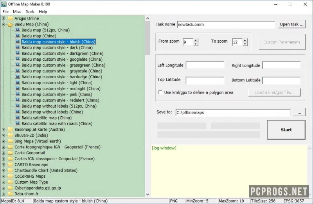Image resolution: width=313 pixels, height=204 pixels.
Task: Click the map tree scroll up arrow
Action: pyautogui.click(x=148, y=18)
